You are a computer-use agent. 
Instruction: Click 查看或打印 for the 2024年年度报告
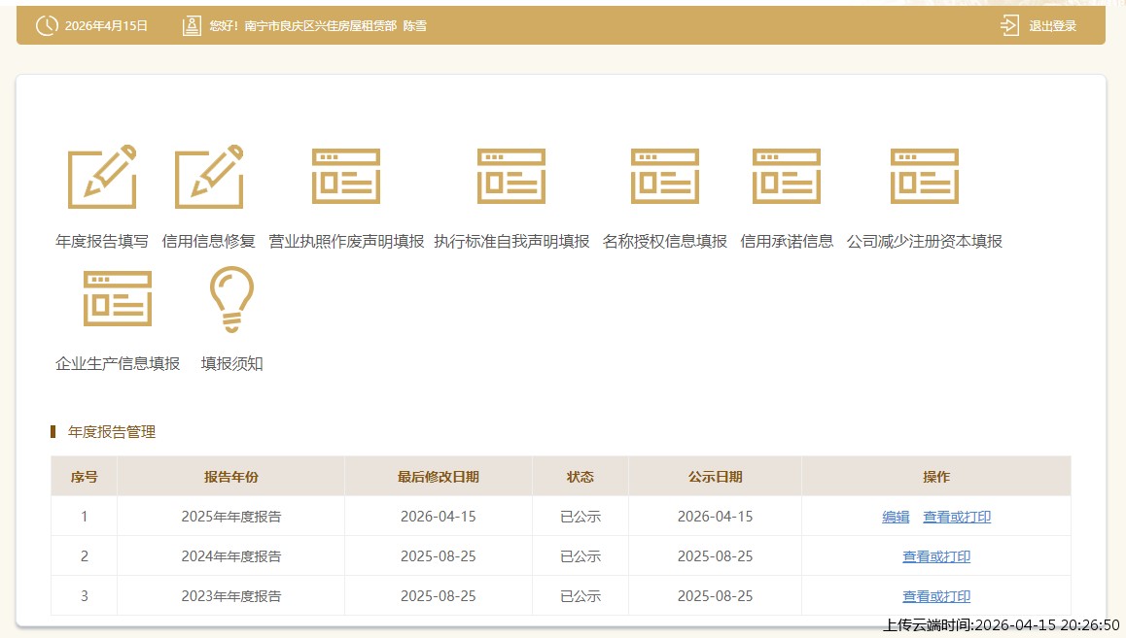[935, 556]
